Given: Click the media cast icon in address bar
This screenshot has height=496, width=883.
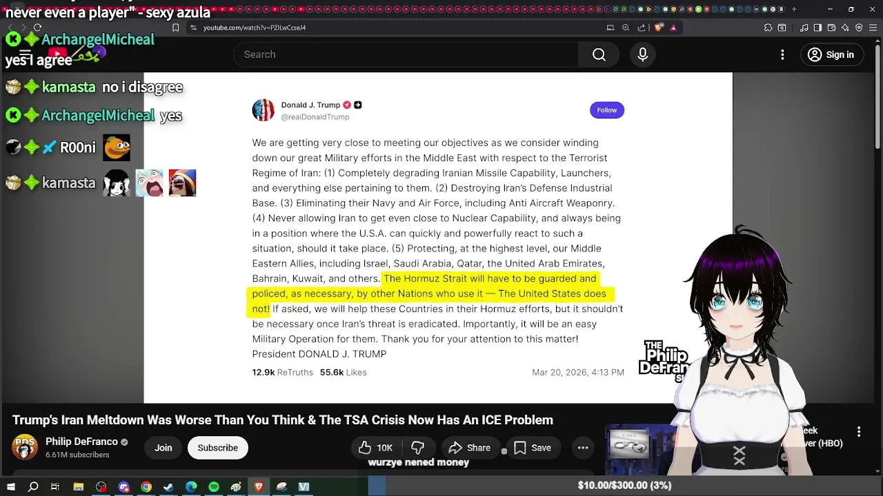Looking at the screenshot, I should pos(610,28).
